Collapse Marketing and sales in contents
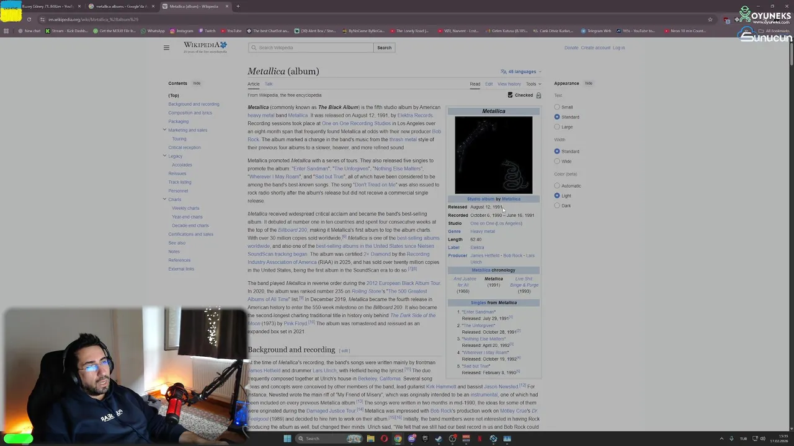 pyautogui.click(x=164, y=130)
